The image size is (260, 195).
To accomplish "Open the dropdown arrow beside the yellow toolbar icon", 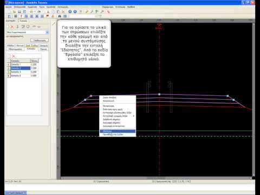I will (35, 12).
